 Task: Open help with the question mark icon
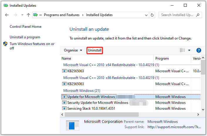pyautogui.click(x=199, y=50)
